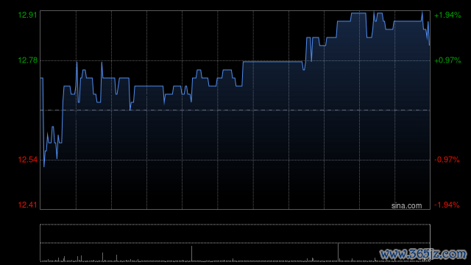The height and width of the screenshot is (265, 471).
Task: Click the +1.94% percentage label
Action: click(447, 15)
